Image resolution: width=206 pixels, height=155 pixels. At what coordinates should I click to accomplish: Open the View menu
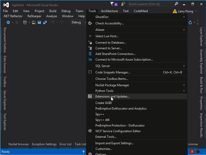click(26, 11)
